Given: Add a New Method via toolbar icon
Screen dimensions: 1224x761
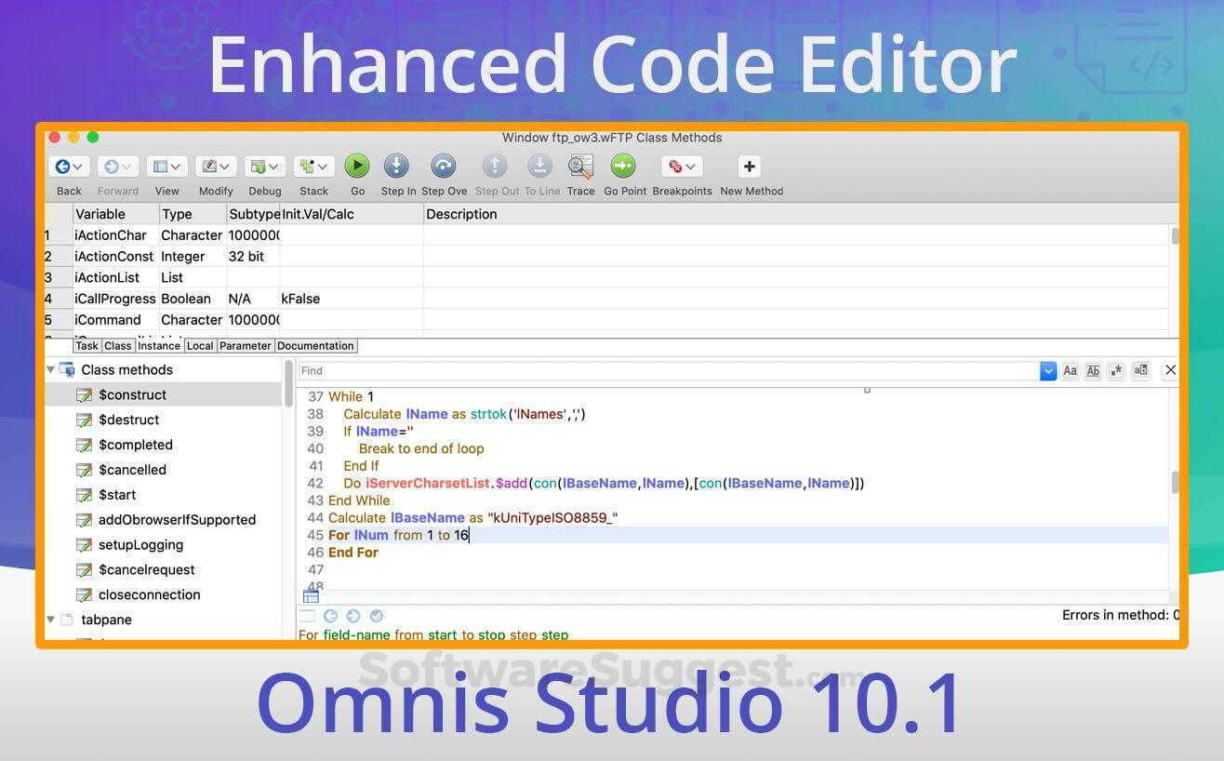Looking at the screenshot, I should [749, 166].
